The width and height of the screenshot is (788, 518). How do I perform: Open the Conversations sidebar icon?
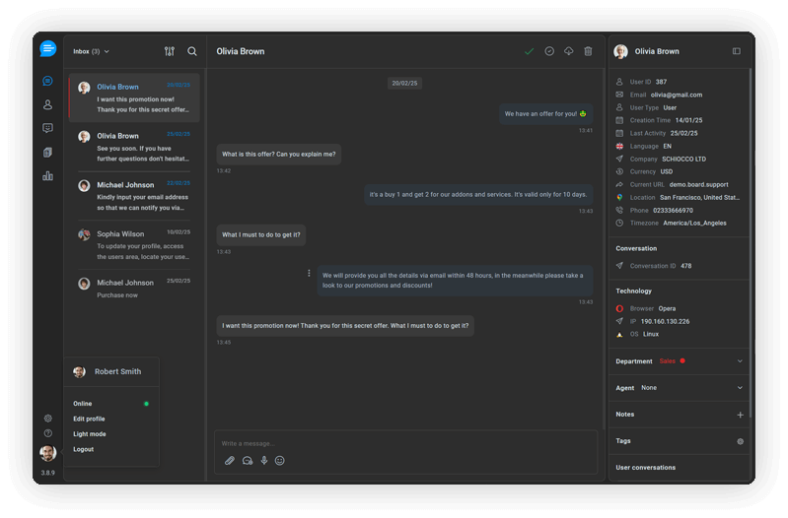coord(47,81)
